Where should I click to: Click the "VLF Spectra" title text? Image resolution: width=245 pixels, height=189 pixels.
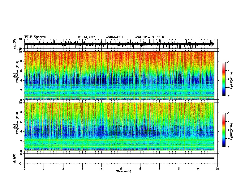[x=35, y=37]
